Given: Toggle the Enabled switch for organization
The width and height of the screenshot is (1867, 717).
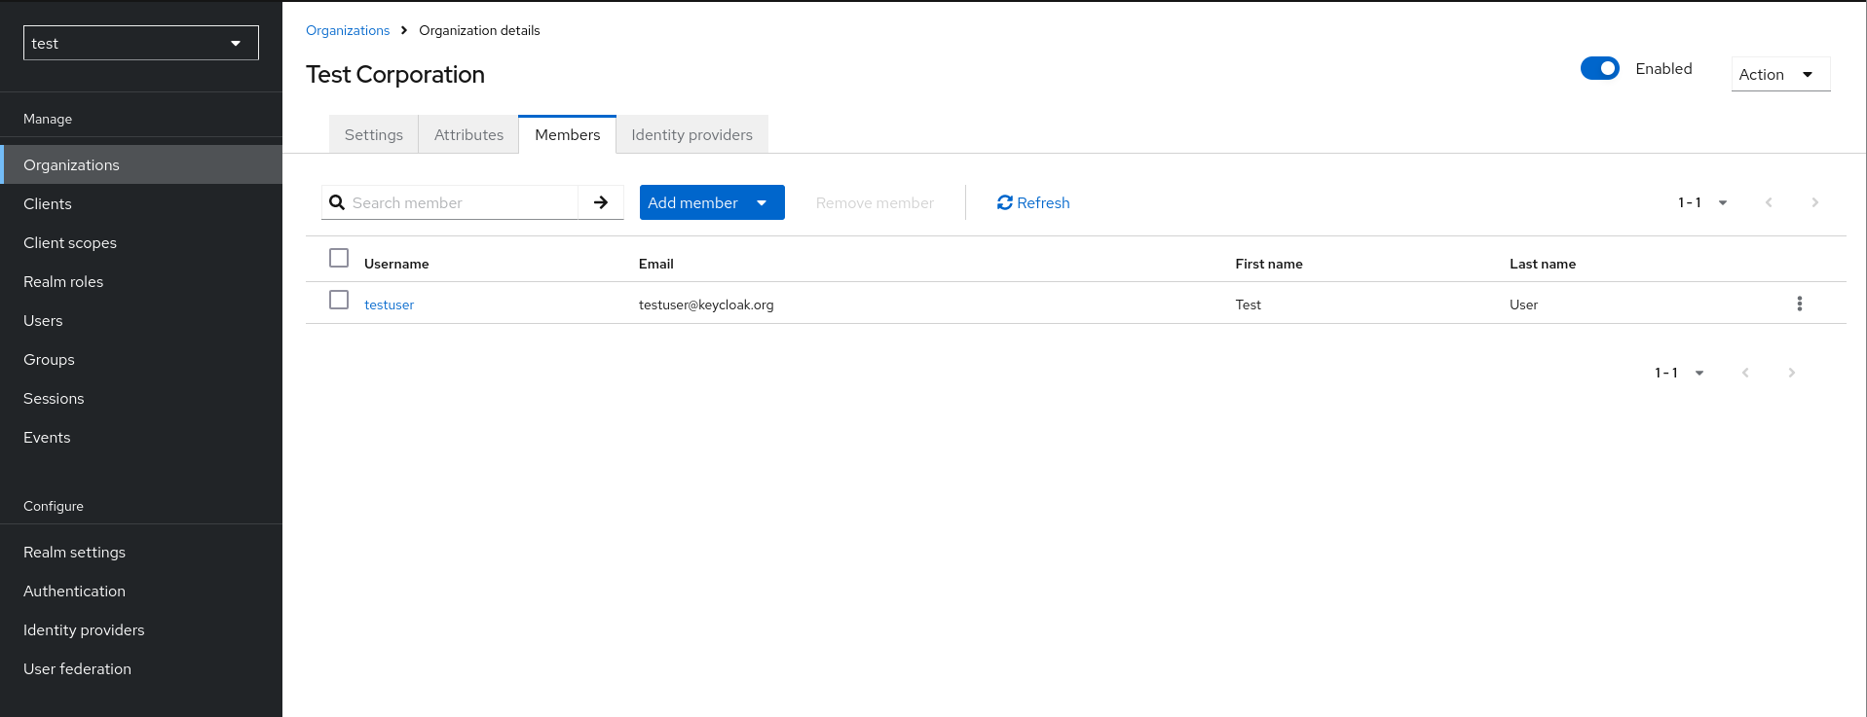Looking at the screenshot, I should coord(1599,68).
